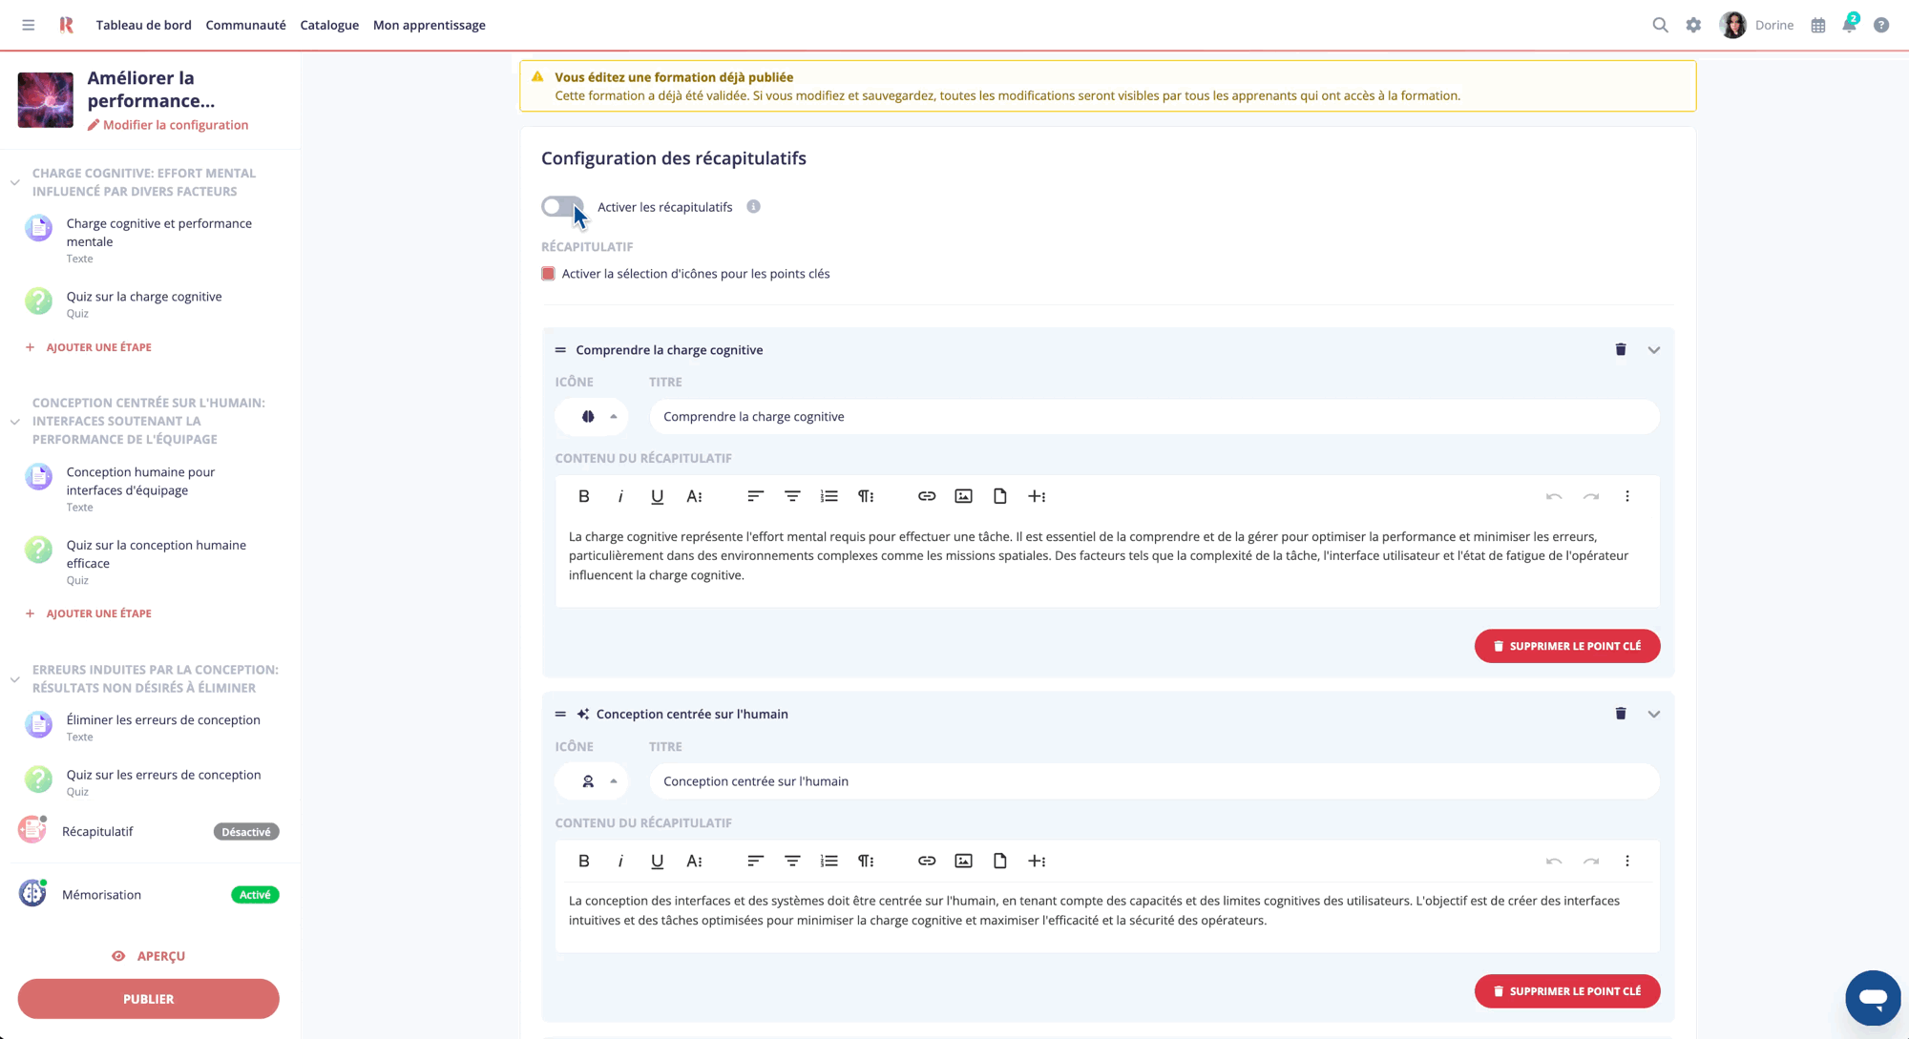
Task: Click underline icon in second recap editor
Action: pyautogui.click(x=657, y=861)
